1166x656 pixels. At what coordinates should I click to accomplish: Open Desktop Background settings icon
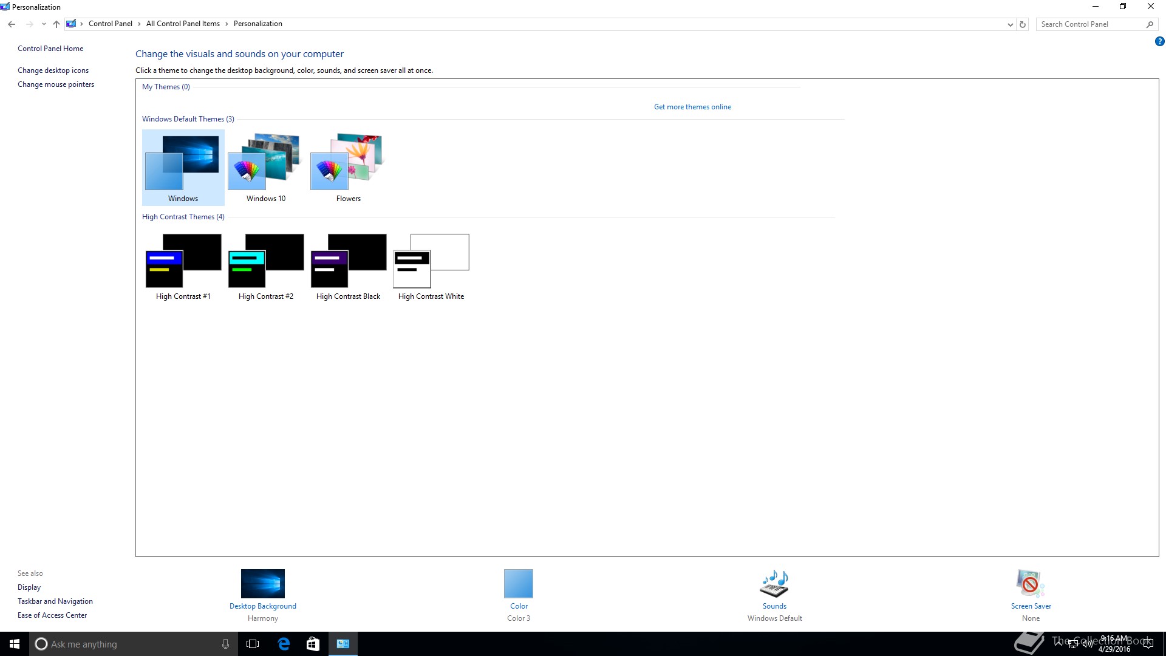tap(262, 584)
